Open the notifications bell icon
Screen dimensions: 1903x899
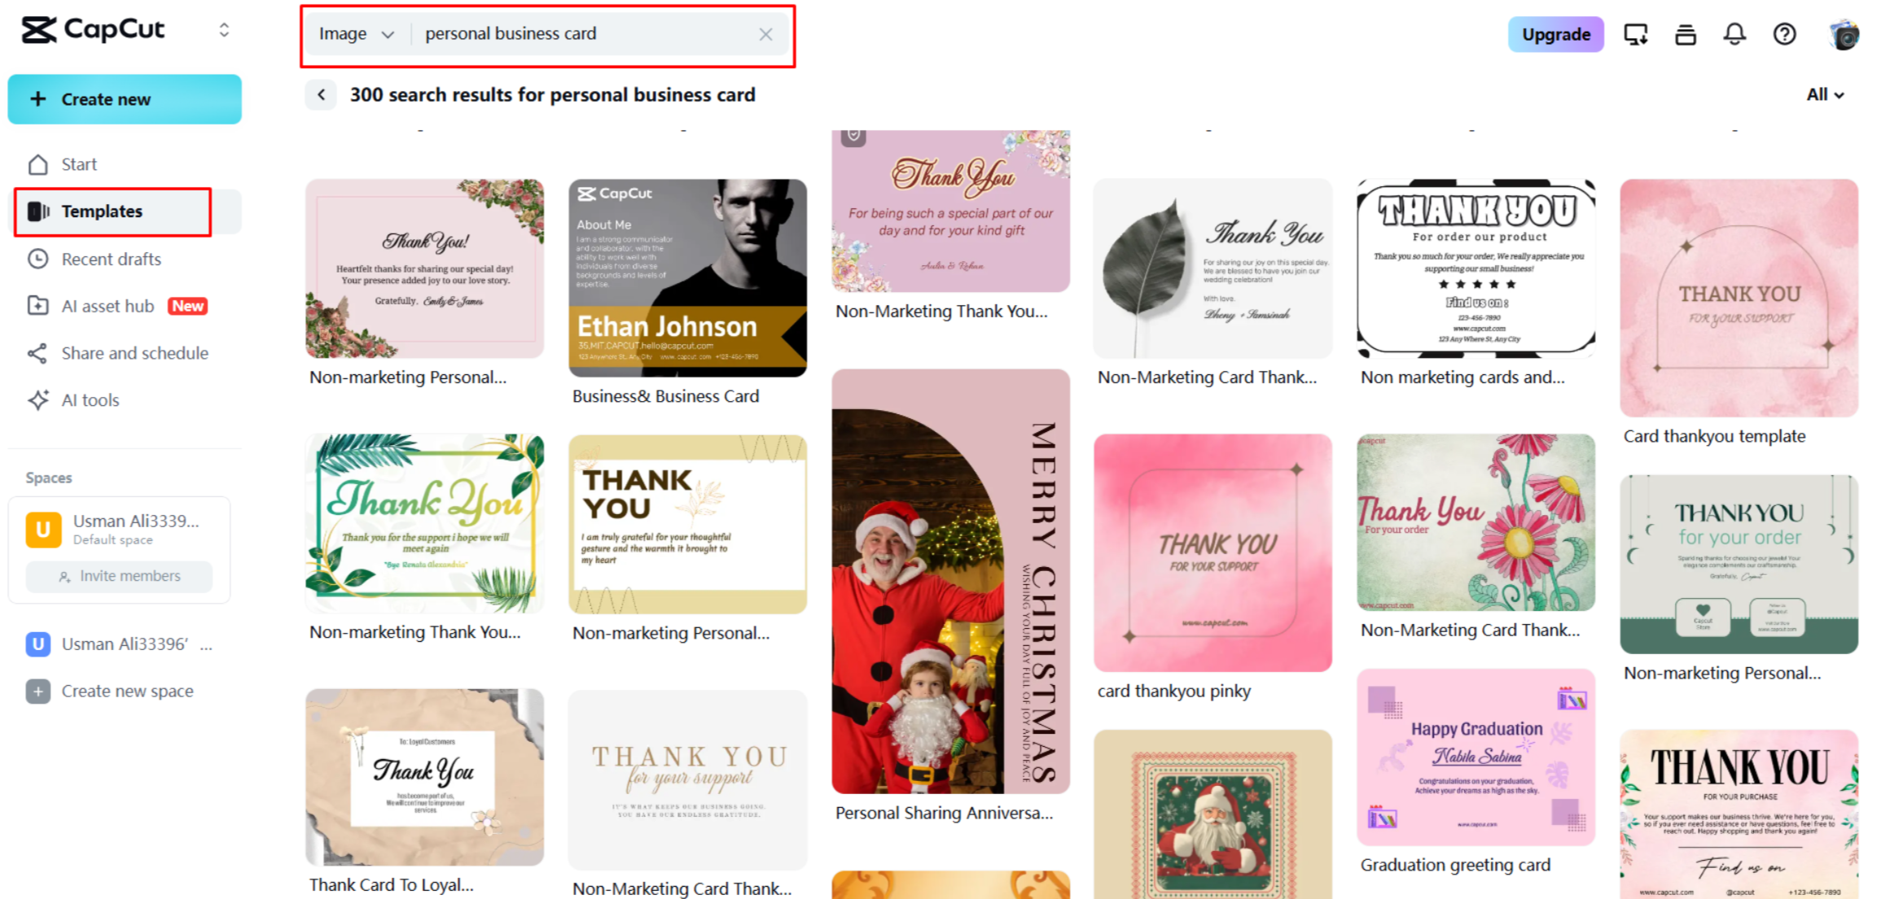click(x=1734, y=34)
